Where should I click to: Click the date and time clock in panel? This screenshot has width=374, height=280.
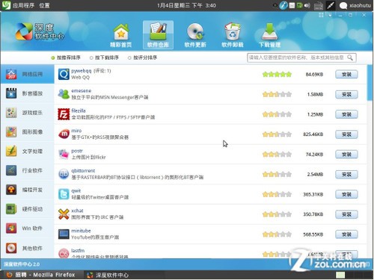186,5
